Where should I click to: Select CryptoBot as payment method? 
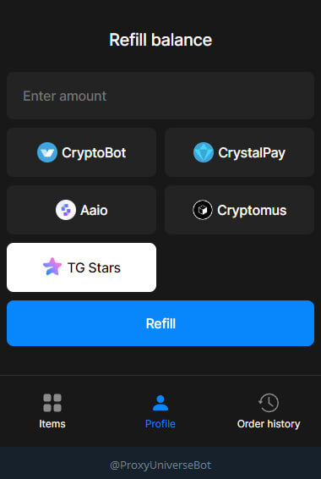(x=81, y=152)
